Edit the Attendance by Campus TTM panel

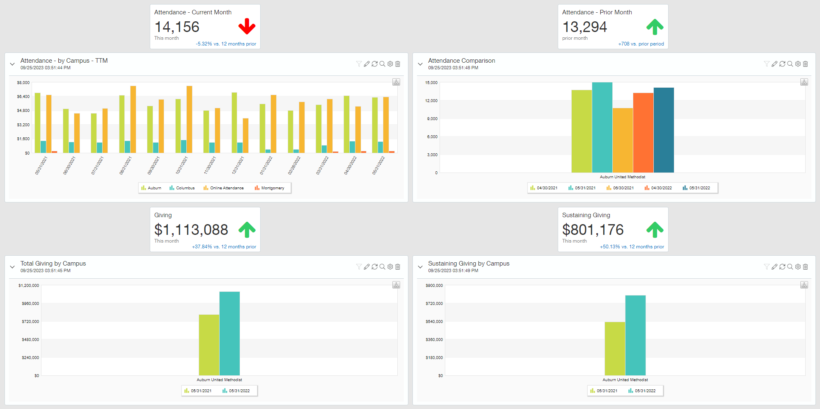tap(366, 64)
